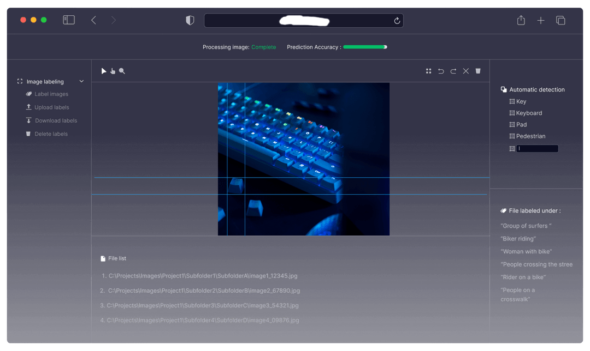
Task: Open Upload labels
Action: pos(48,107)
